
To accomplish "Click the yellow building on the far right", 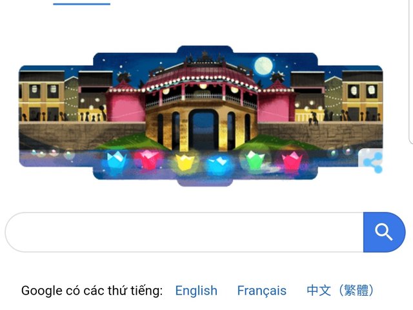I will pos(363,97).
